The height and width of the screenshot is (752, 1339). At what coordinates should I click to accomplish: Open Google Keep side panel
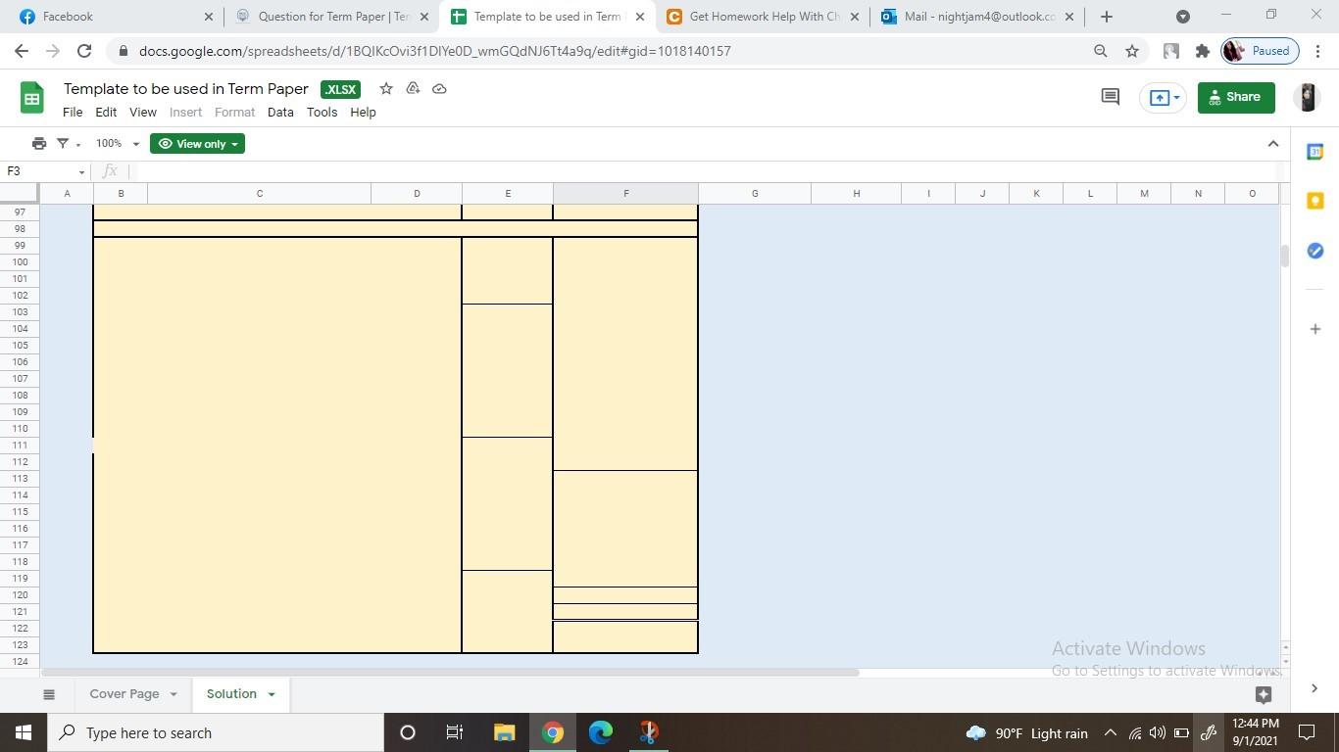tap(1315, 201)
